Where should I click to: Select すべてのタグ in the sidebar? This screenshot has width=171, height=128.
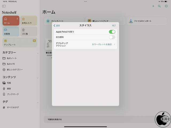pos(13,107)
